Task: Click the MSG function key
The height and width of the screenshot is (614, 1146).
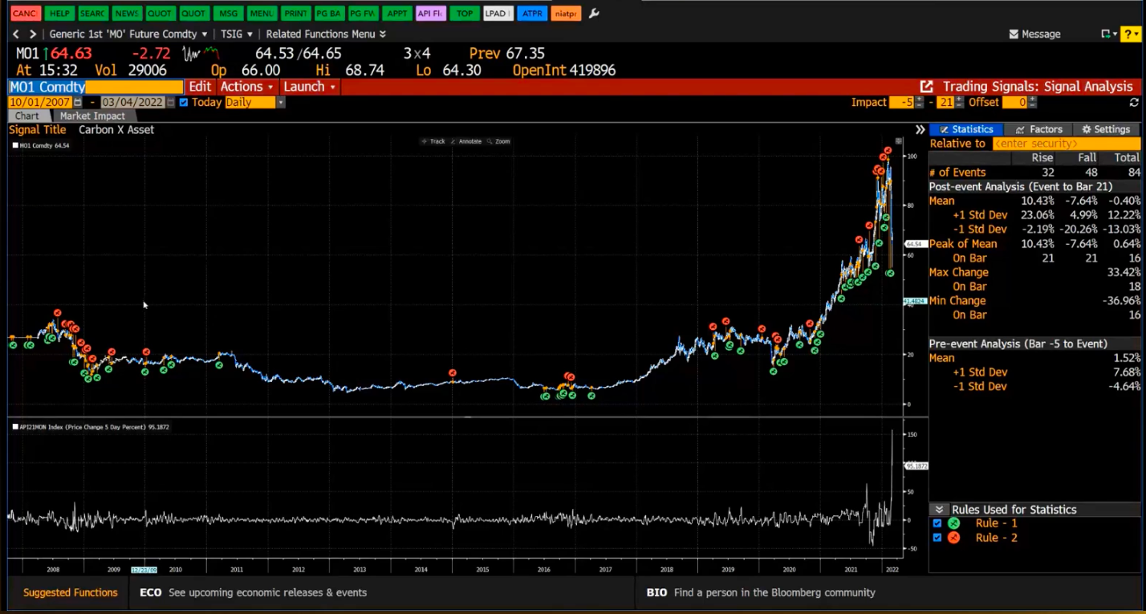Action: tap(228, 14)
